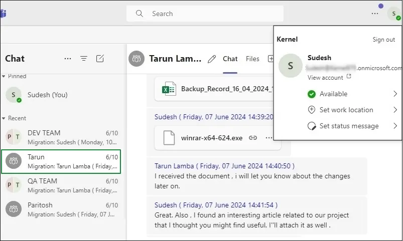Image resolution: width=403 pixels, height=241 pixels.
Task: Expand Set work location chevron
Action: [395, 110]
